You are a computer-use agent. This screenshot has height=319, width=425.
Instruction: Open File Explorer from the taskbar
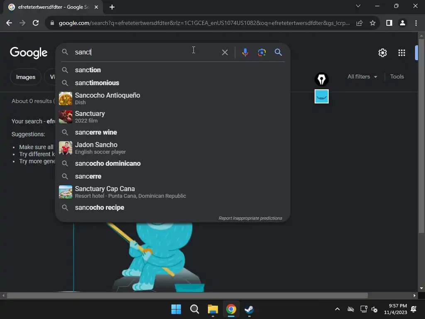(213, 309)
